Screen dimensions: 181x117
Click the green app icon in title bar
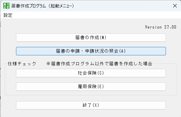[x=6, y=6]
